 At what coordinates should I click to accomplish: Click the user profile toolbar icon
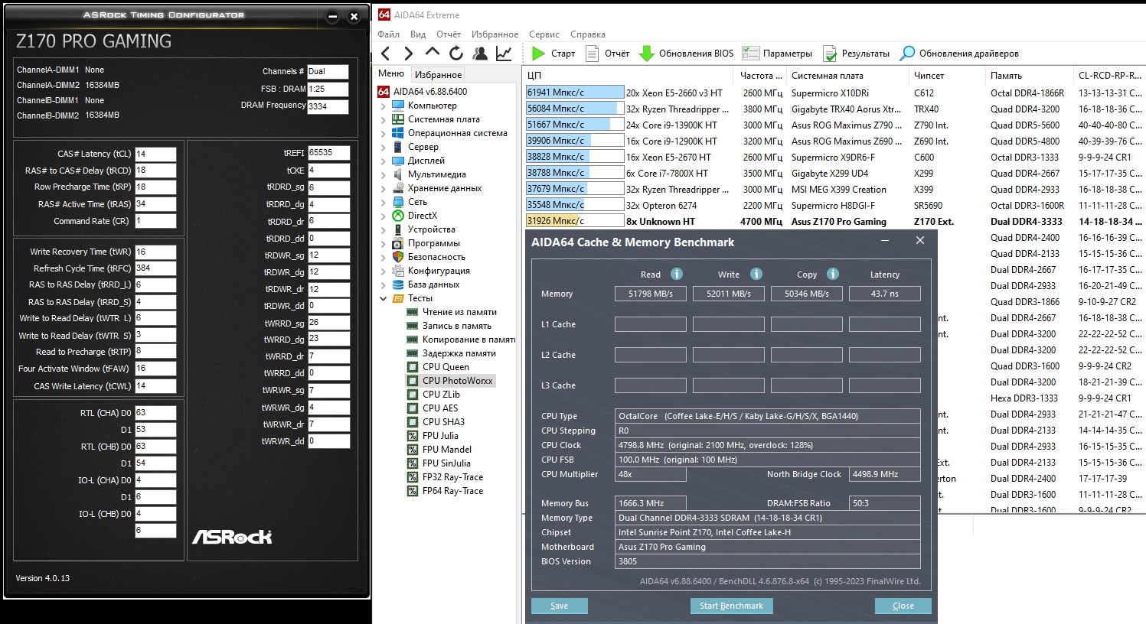tap(480, 54)
